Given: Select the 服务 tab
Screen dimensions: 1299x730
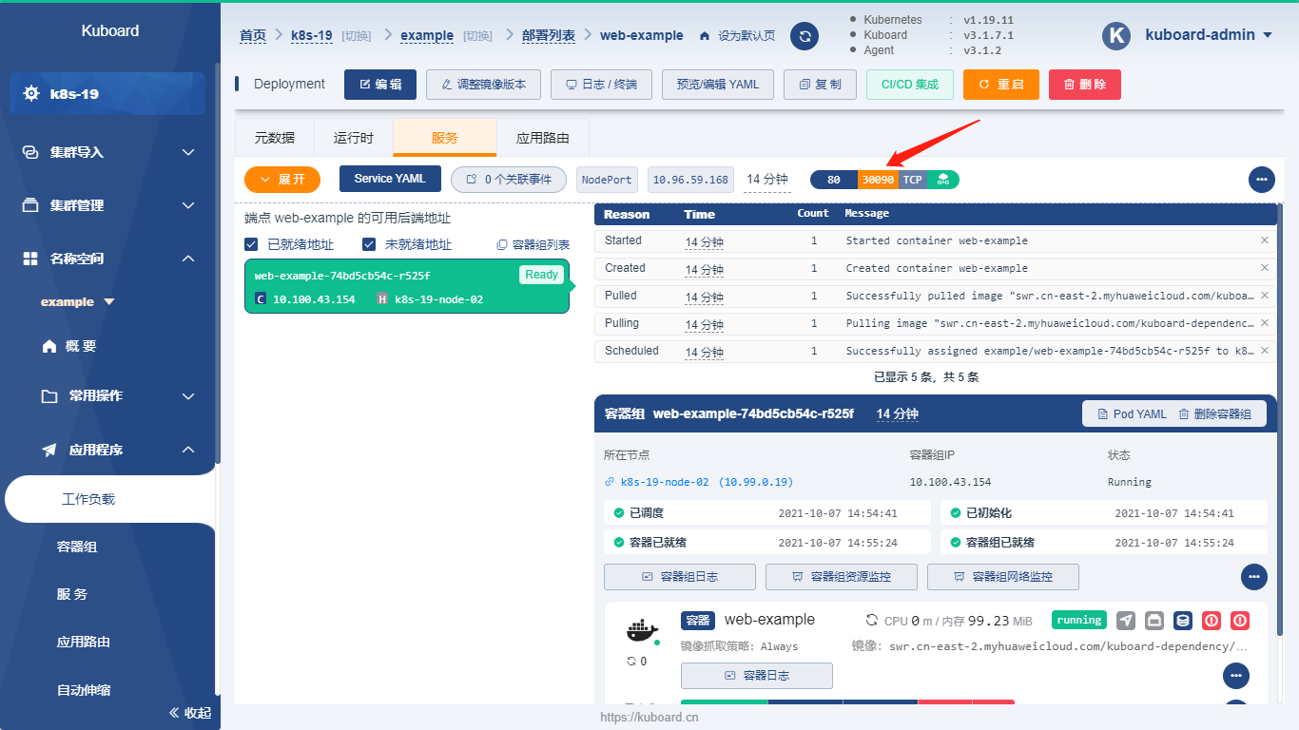Looking at the screenshot, I should tap(445, 137).
